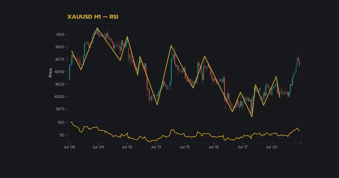Click the Jul 16 date label
The image size is (339, 178).
(x=214, y=147)
